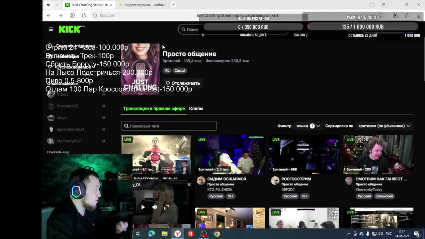
Task: Open the Kick sidebar hamburger menu
Action: (51, 29)
